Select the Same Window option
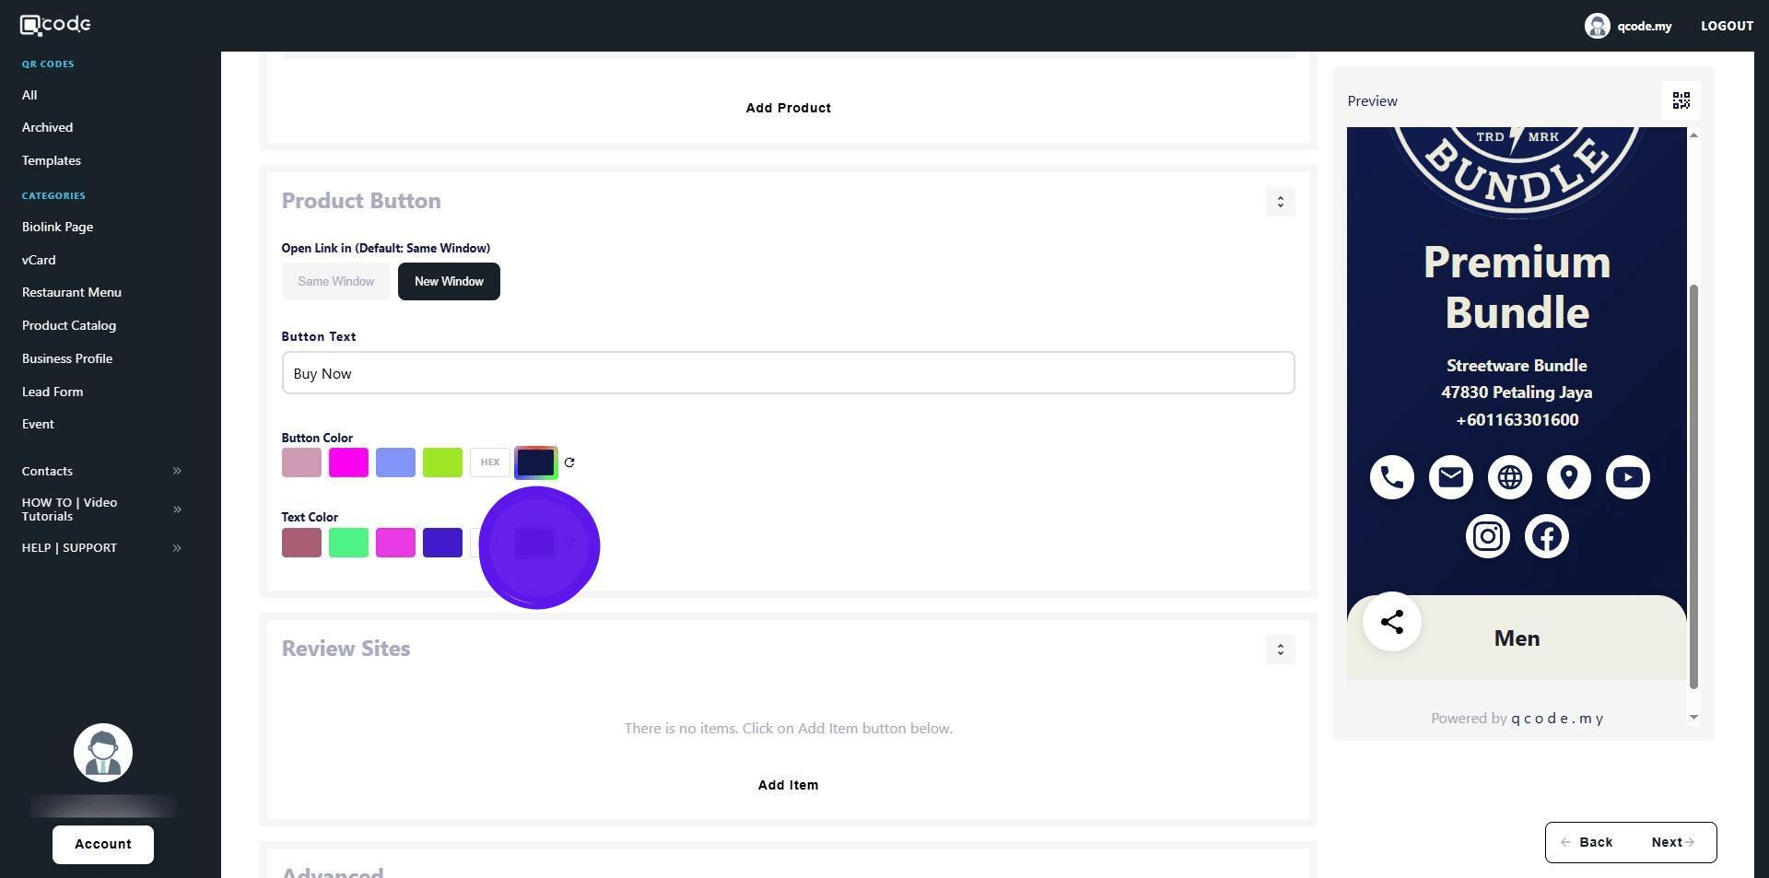This screenshot has width=1769, height=878. tap(335, 282)
